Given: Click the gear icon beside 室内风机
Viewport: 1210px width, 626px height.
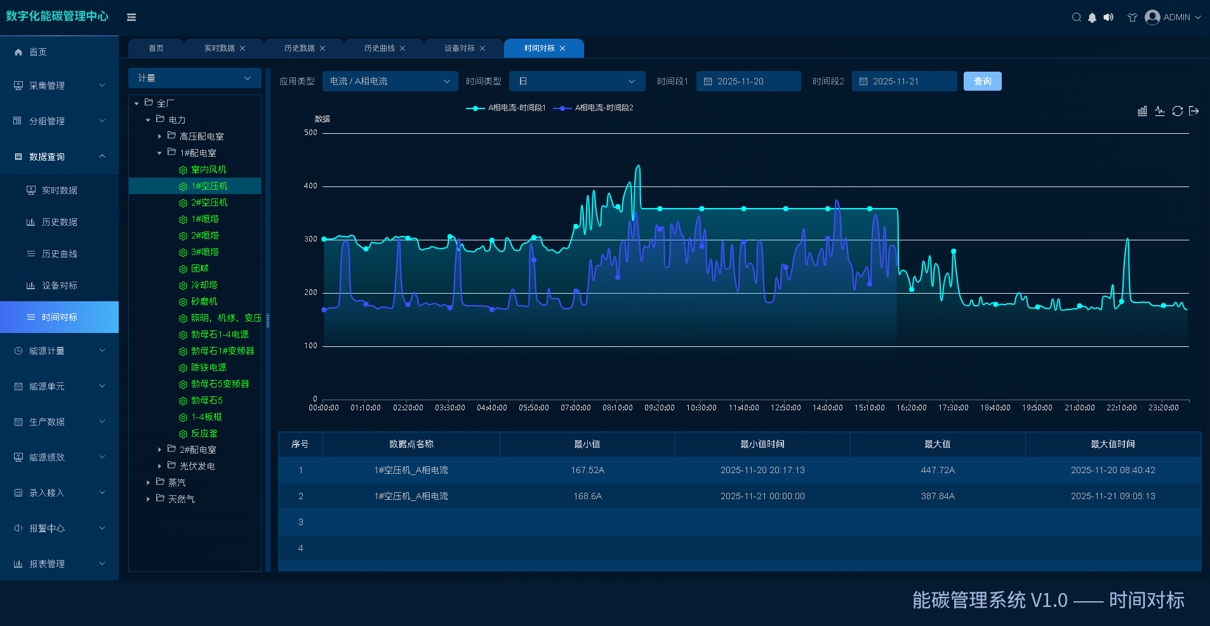Looking at the screenshot, I should [183, 170].
